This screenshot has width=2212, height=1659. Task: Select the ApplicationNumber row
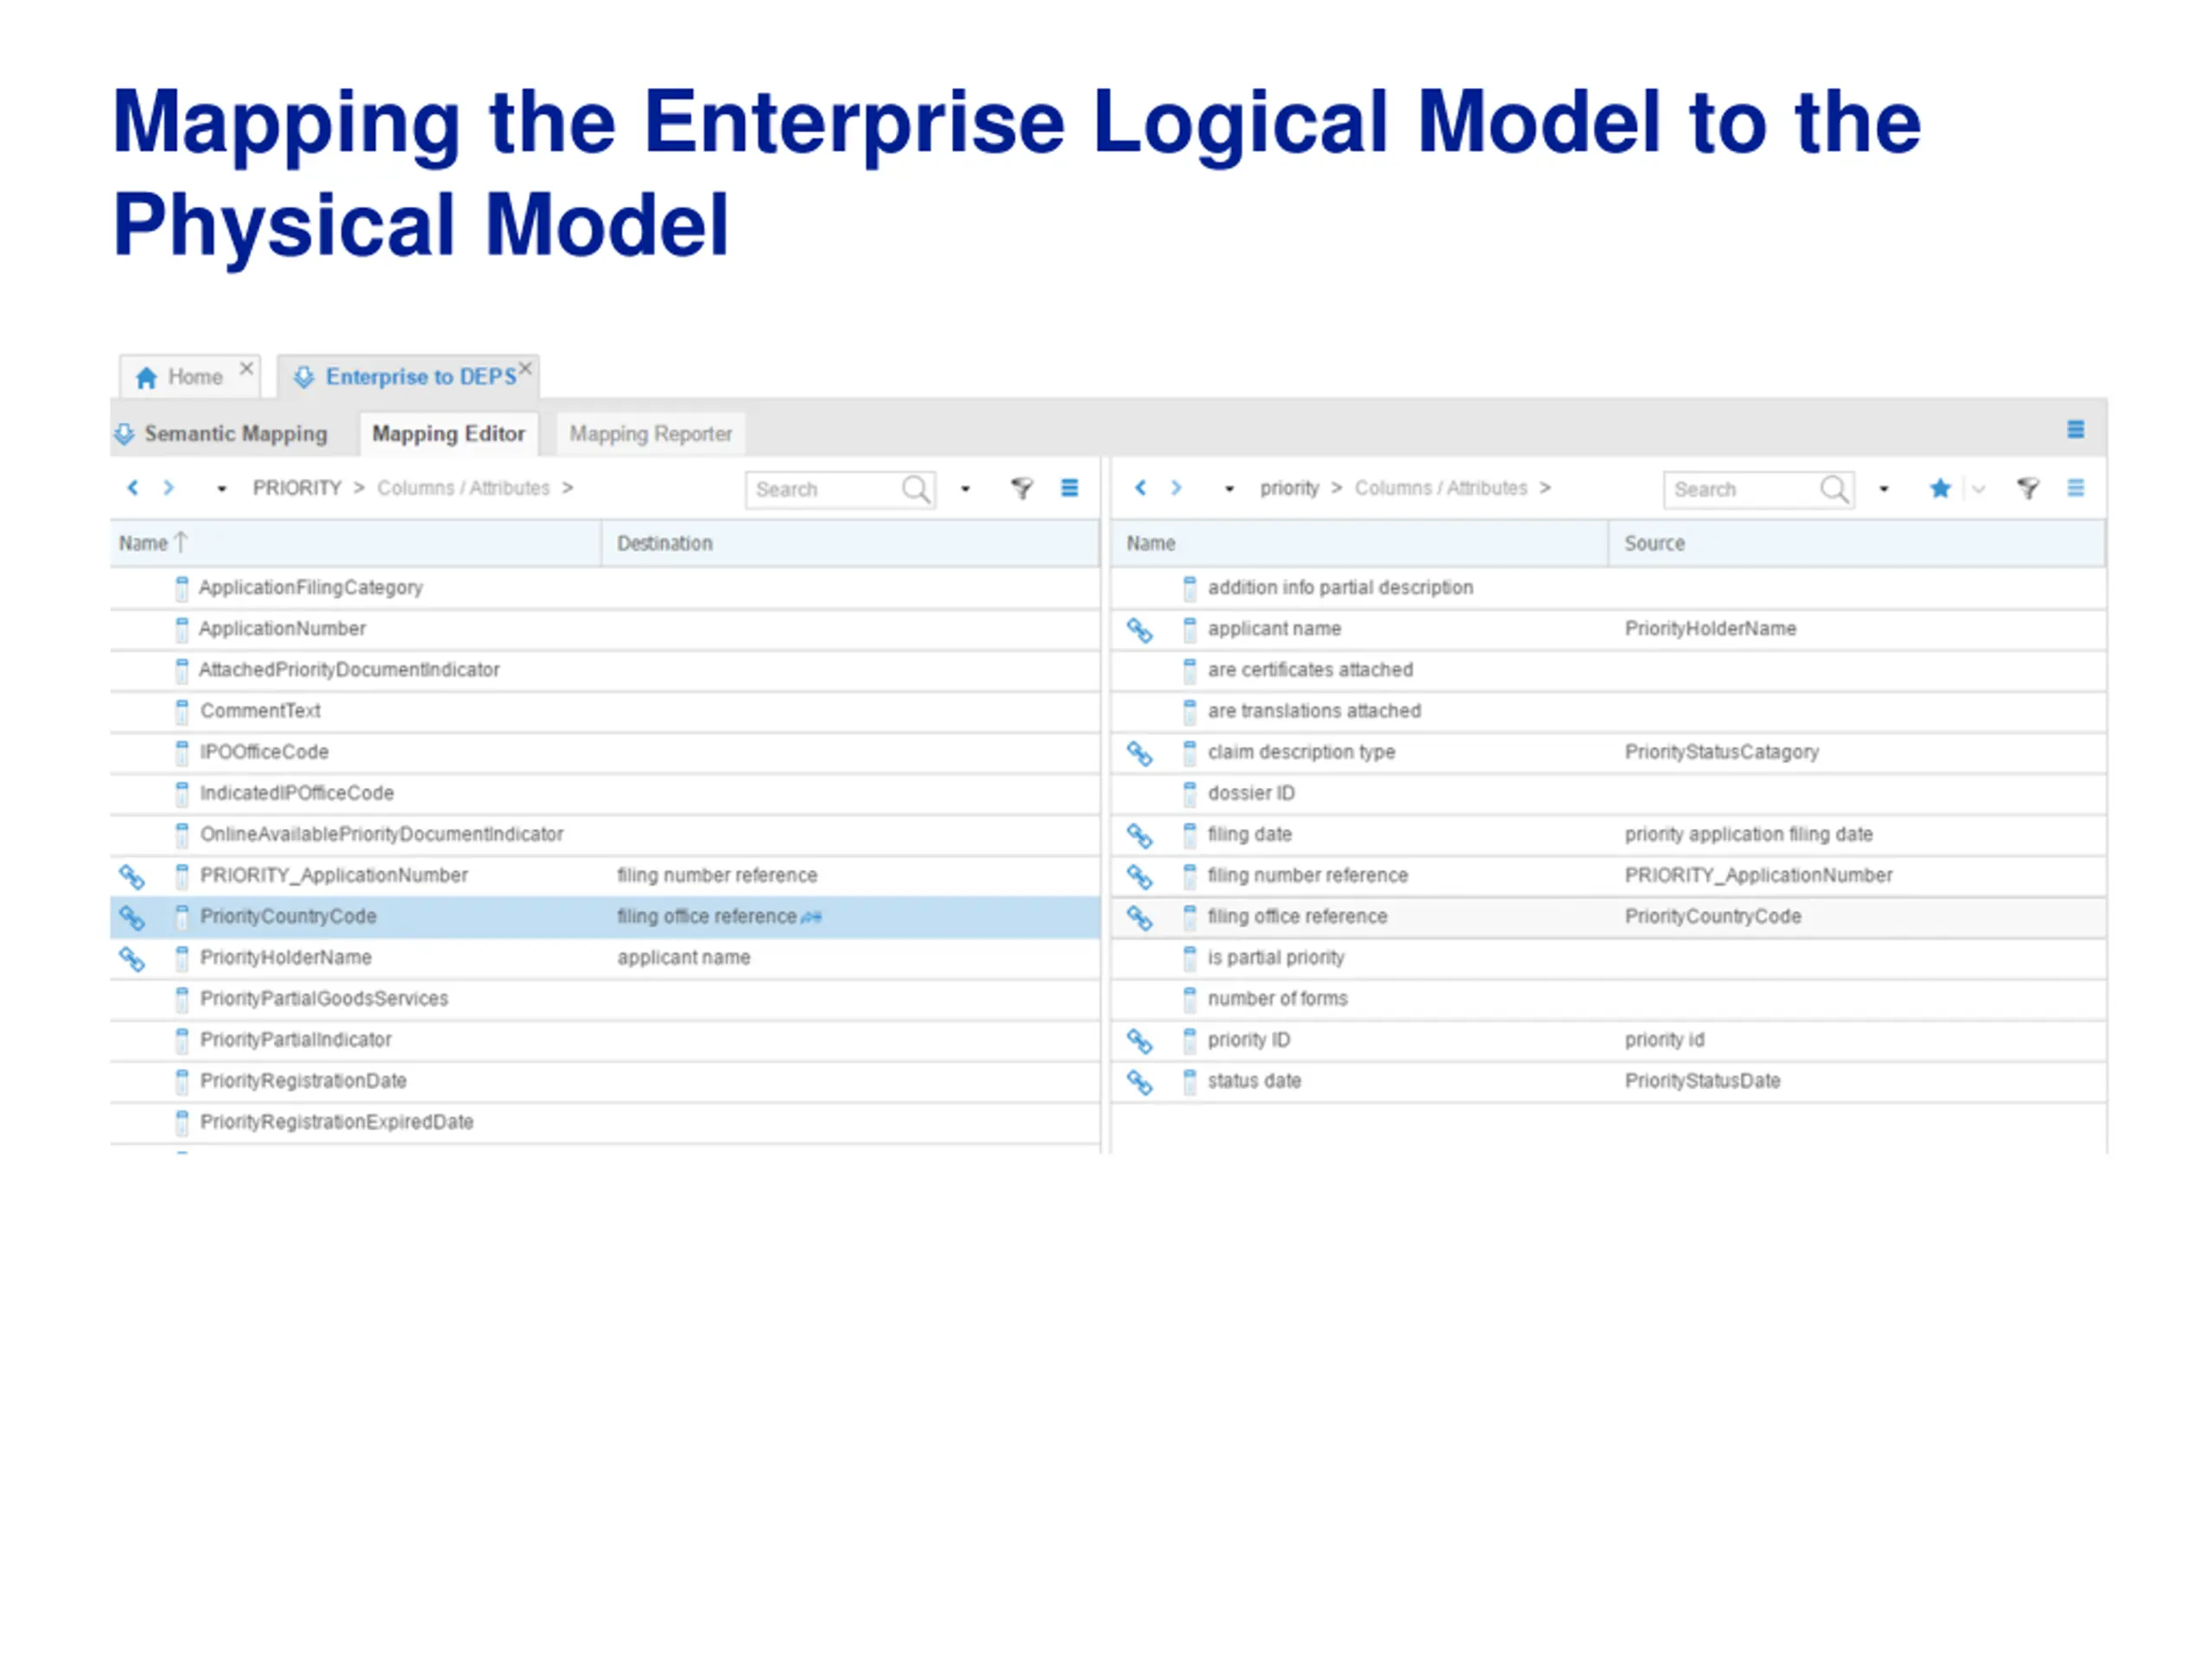605,629
